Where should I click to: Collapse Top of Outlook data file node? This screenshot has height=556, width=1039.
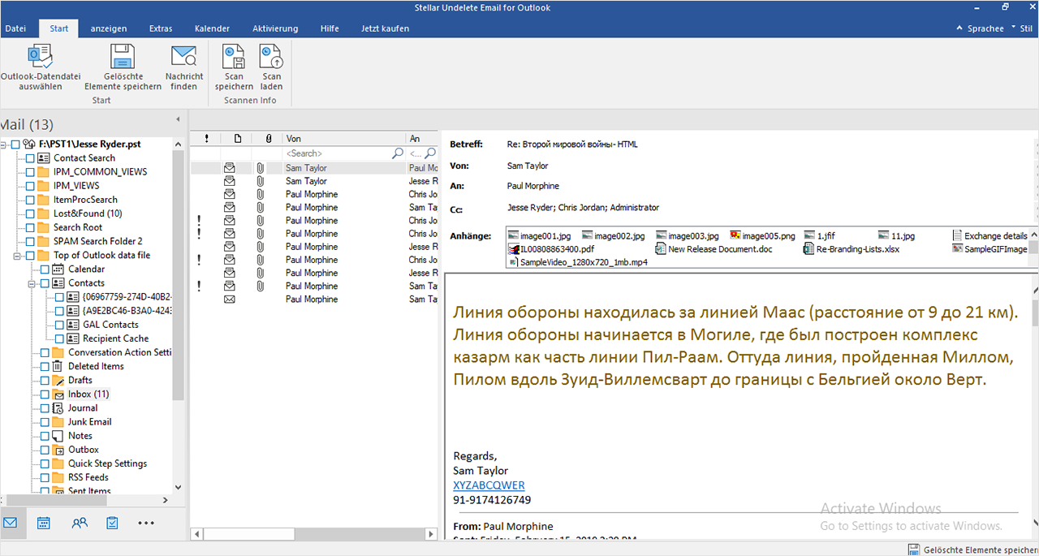click(19, 255)
